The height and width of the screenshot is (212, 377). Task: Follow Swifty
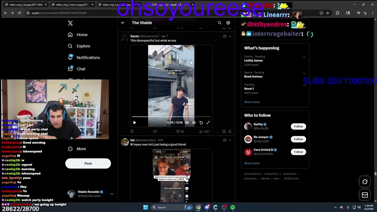pyautogui.click(x=298, y=126)
